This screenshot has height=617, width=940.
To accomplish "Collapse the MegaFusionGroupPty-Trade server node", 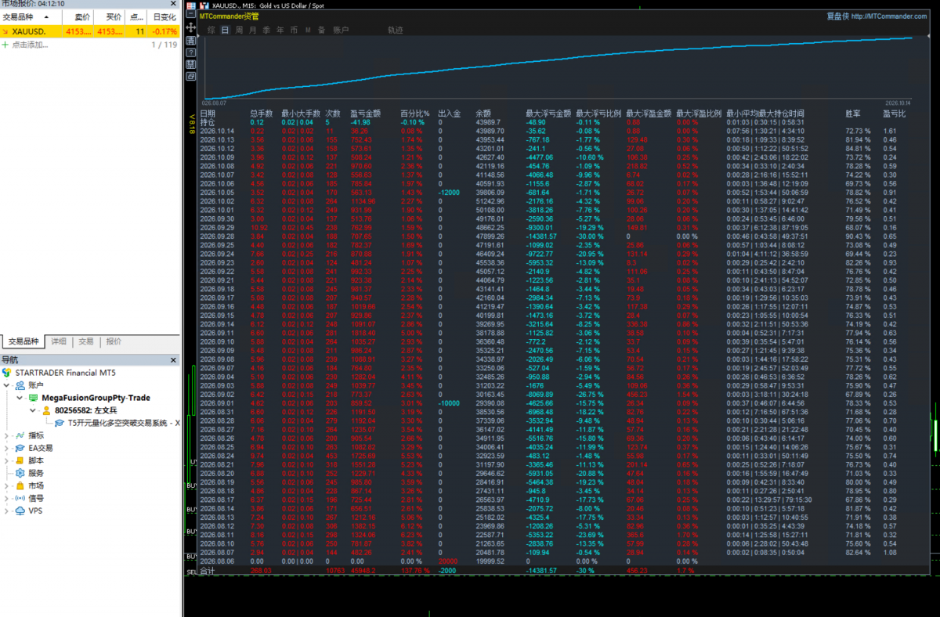I will (20, 398).
